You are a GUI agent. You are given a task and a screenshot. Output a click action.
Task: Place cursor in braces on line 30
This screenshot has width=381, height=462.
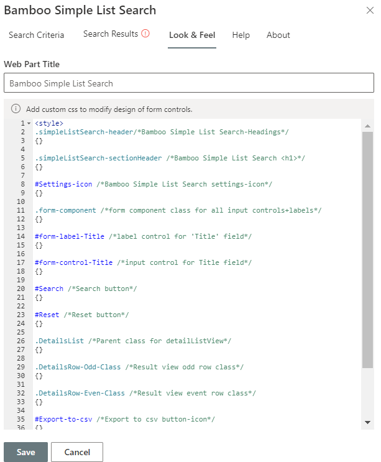pyautogui.click(x=39, y=376)
